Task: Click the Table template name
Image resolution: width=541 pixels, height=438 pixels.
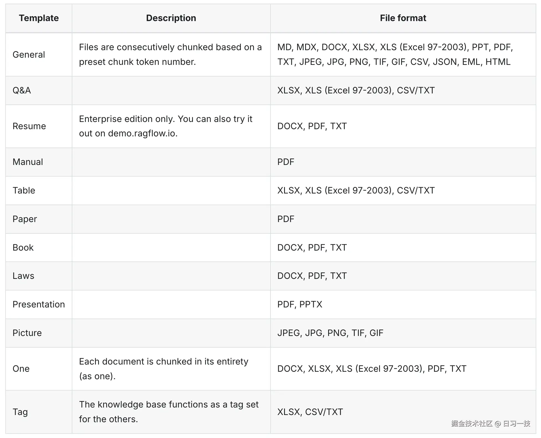Action: pyautogui.click(x=24, y=190)
